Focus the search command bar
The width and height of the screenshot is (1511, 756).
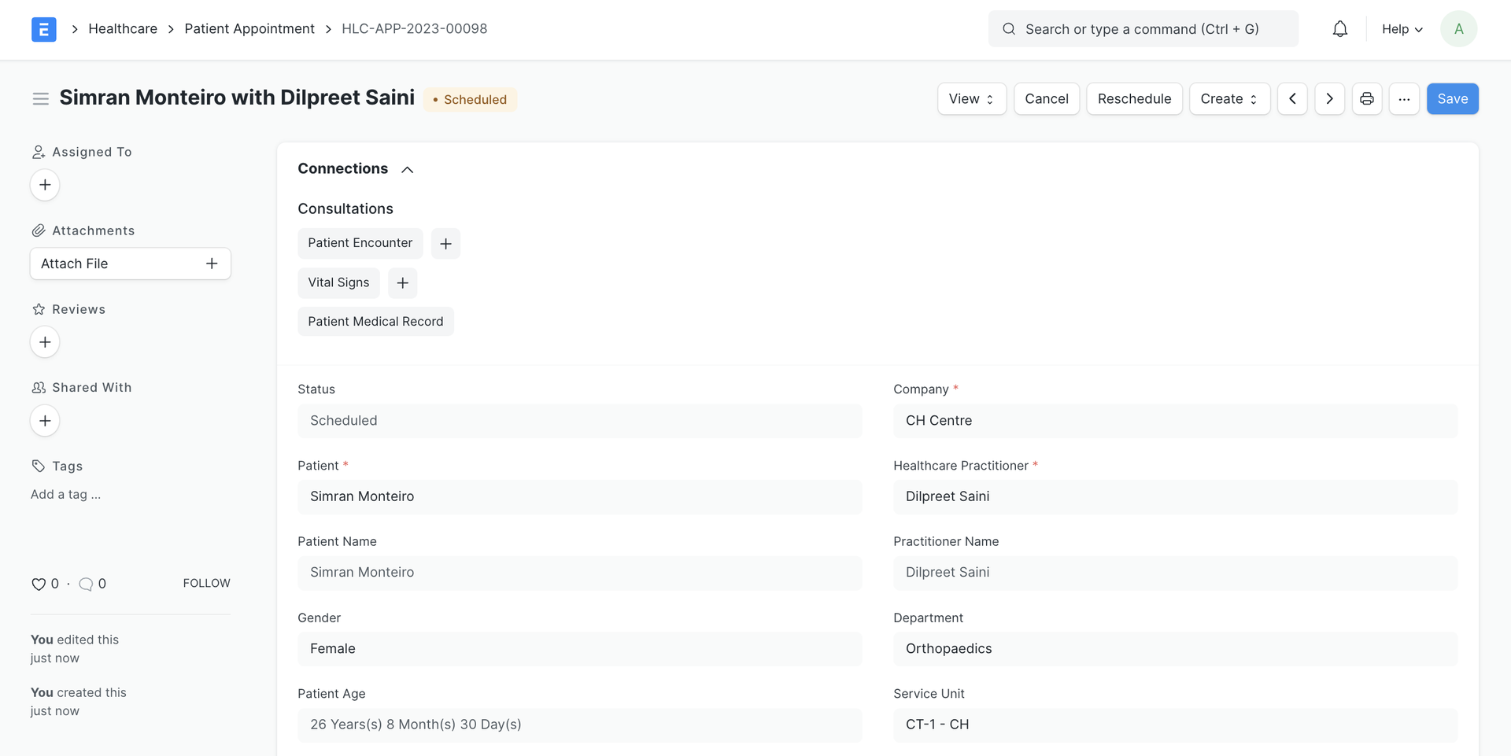[1143, 29]
